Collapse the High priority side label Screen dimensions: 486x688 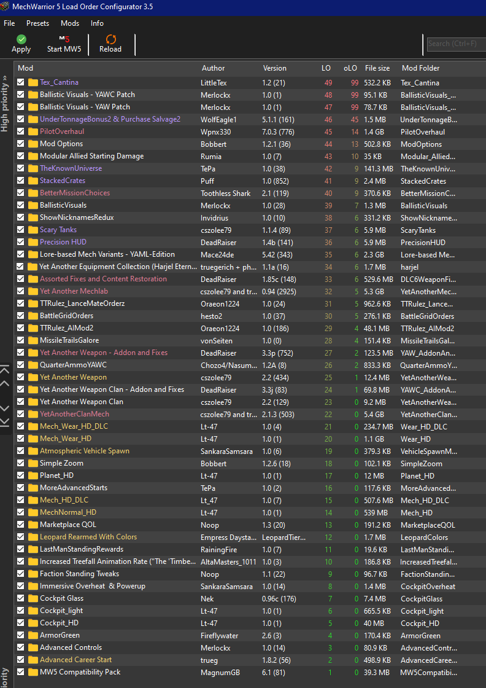4,103
